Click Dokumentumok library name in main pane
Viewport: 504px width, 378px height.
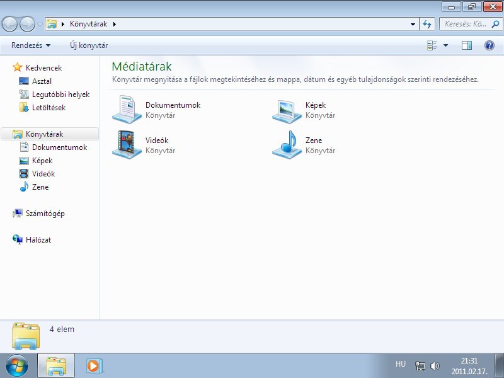pyautogui.click(x=173, y=105)
